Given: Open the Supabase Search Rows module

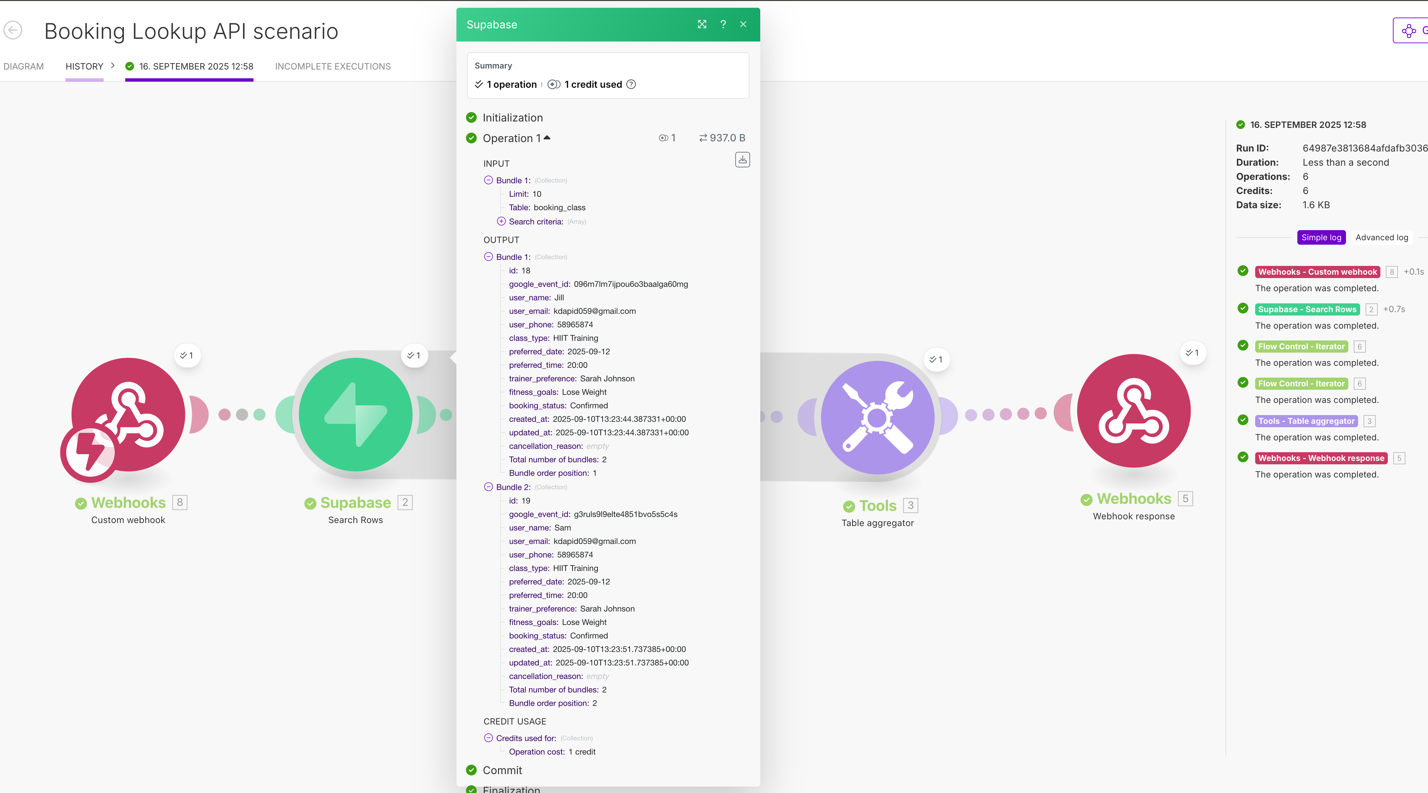Looking at the screenshot, I should point(355,414).
